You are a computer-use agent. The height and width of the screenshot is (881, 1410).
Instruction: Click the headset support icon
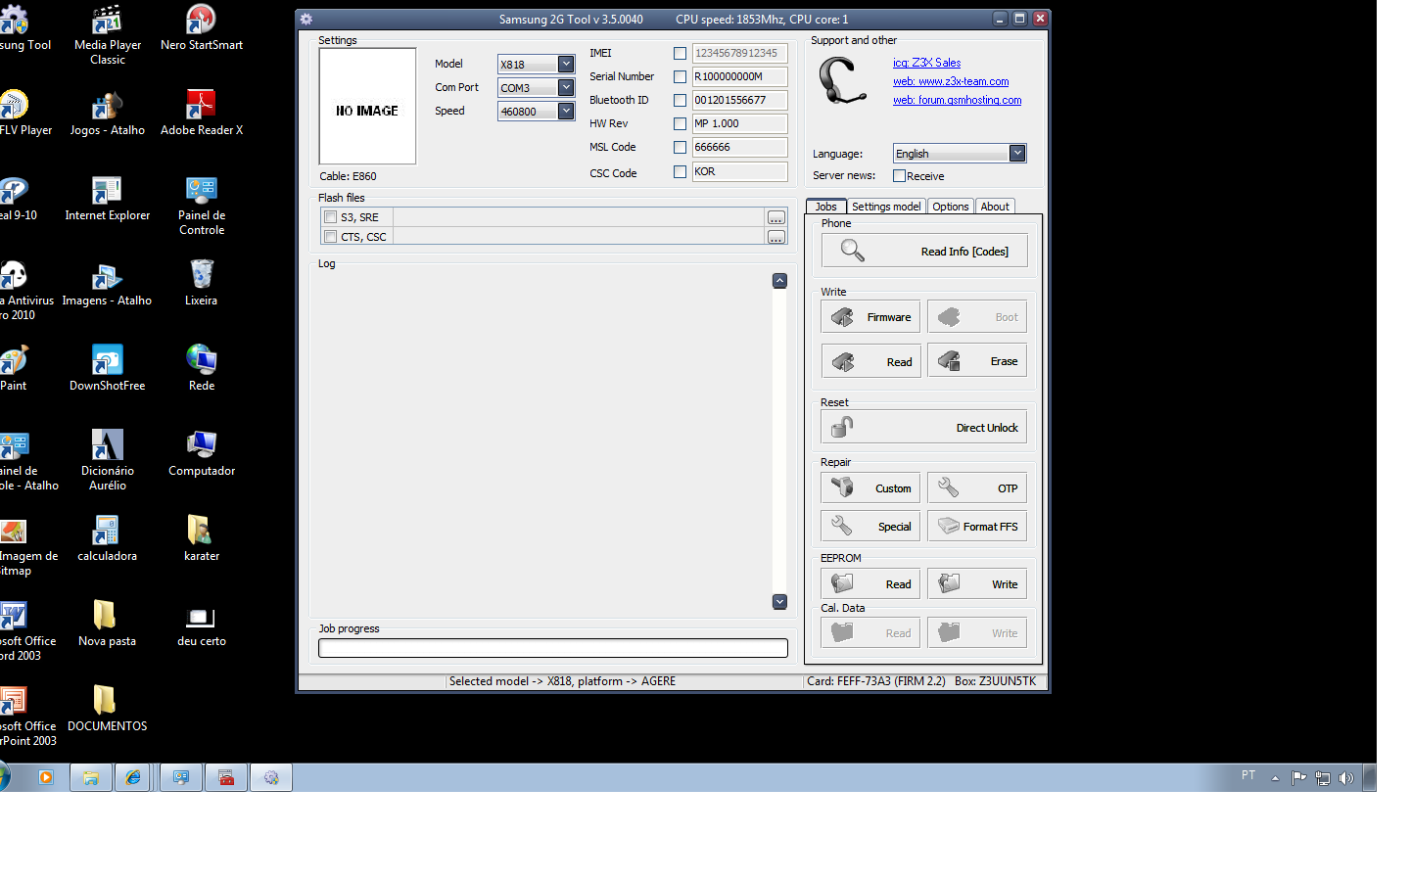coord(842,80)
